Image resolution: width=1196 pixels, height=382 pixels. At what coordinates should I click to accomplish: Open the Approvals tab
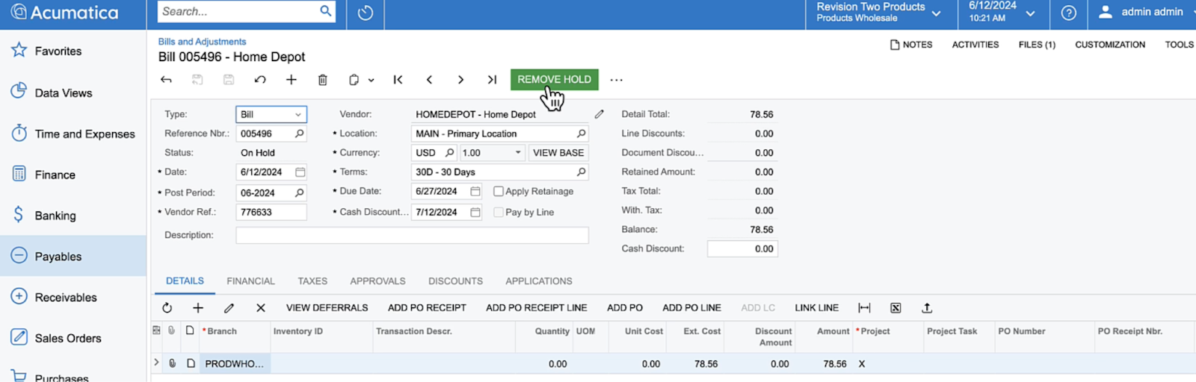coord(377,281)
